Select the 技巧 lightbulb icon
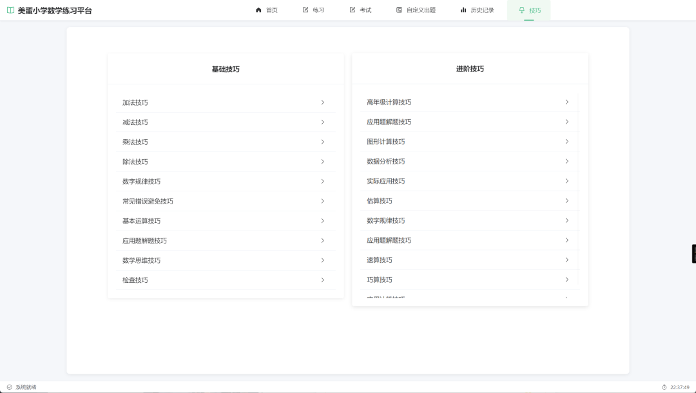Viewport: 696px width, 393px height. pyautogui.click(x=523, y=10)
